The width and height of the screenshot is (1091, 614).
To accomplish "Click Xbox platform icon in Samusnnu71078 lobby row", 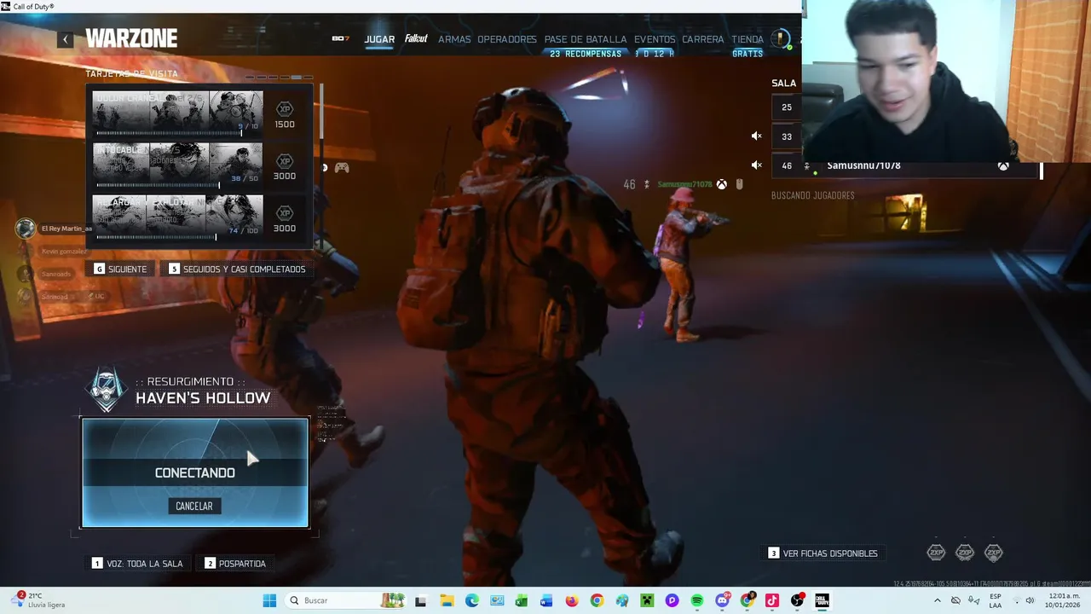I will 1003,165.
